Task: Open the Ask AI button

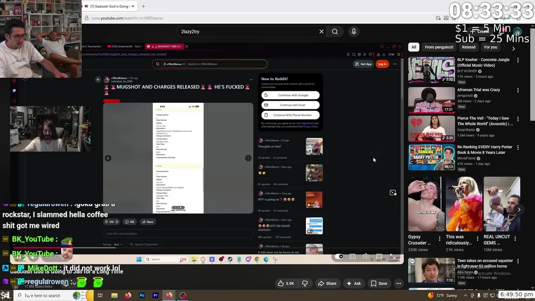Action: (353, 283)
